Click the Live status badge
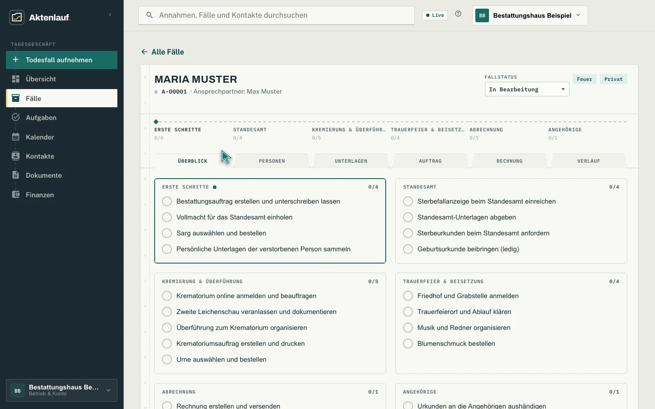The height and width of the screenshot is (409, 655). coord(435,15)
